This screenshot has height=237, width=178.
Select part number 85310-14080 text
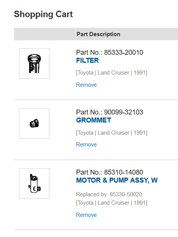click(x=124, y=172)
